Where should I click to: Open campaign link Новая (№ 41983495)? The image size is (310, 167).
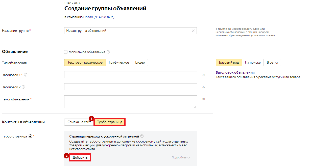pos(99,17)
